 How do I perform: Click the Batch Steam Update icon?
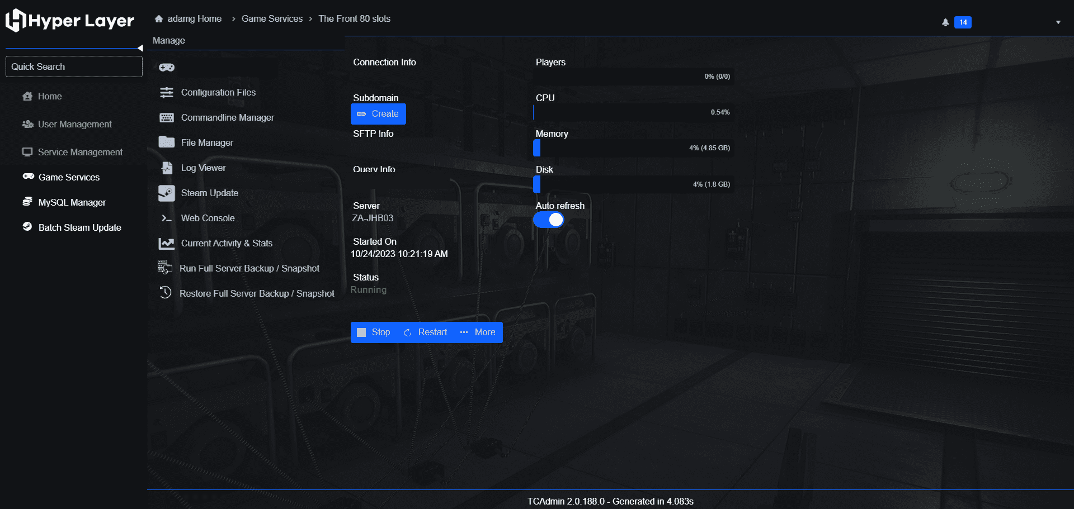pos(27,226)
